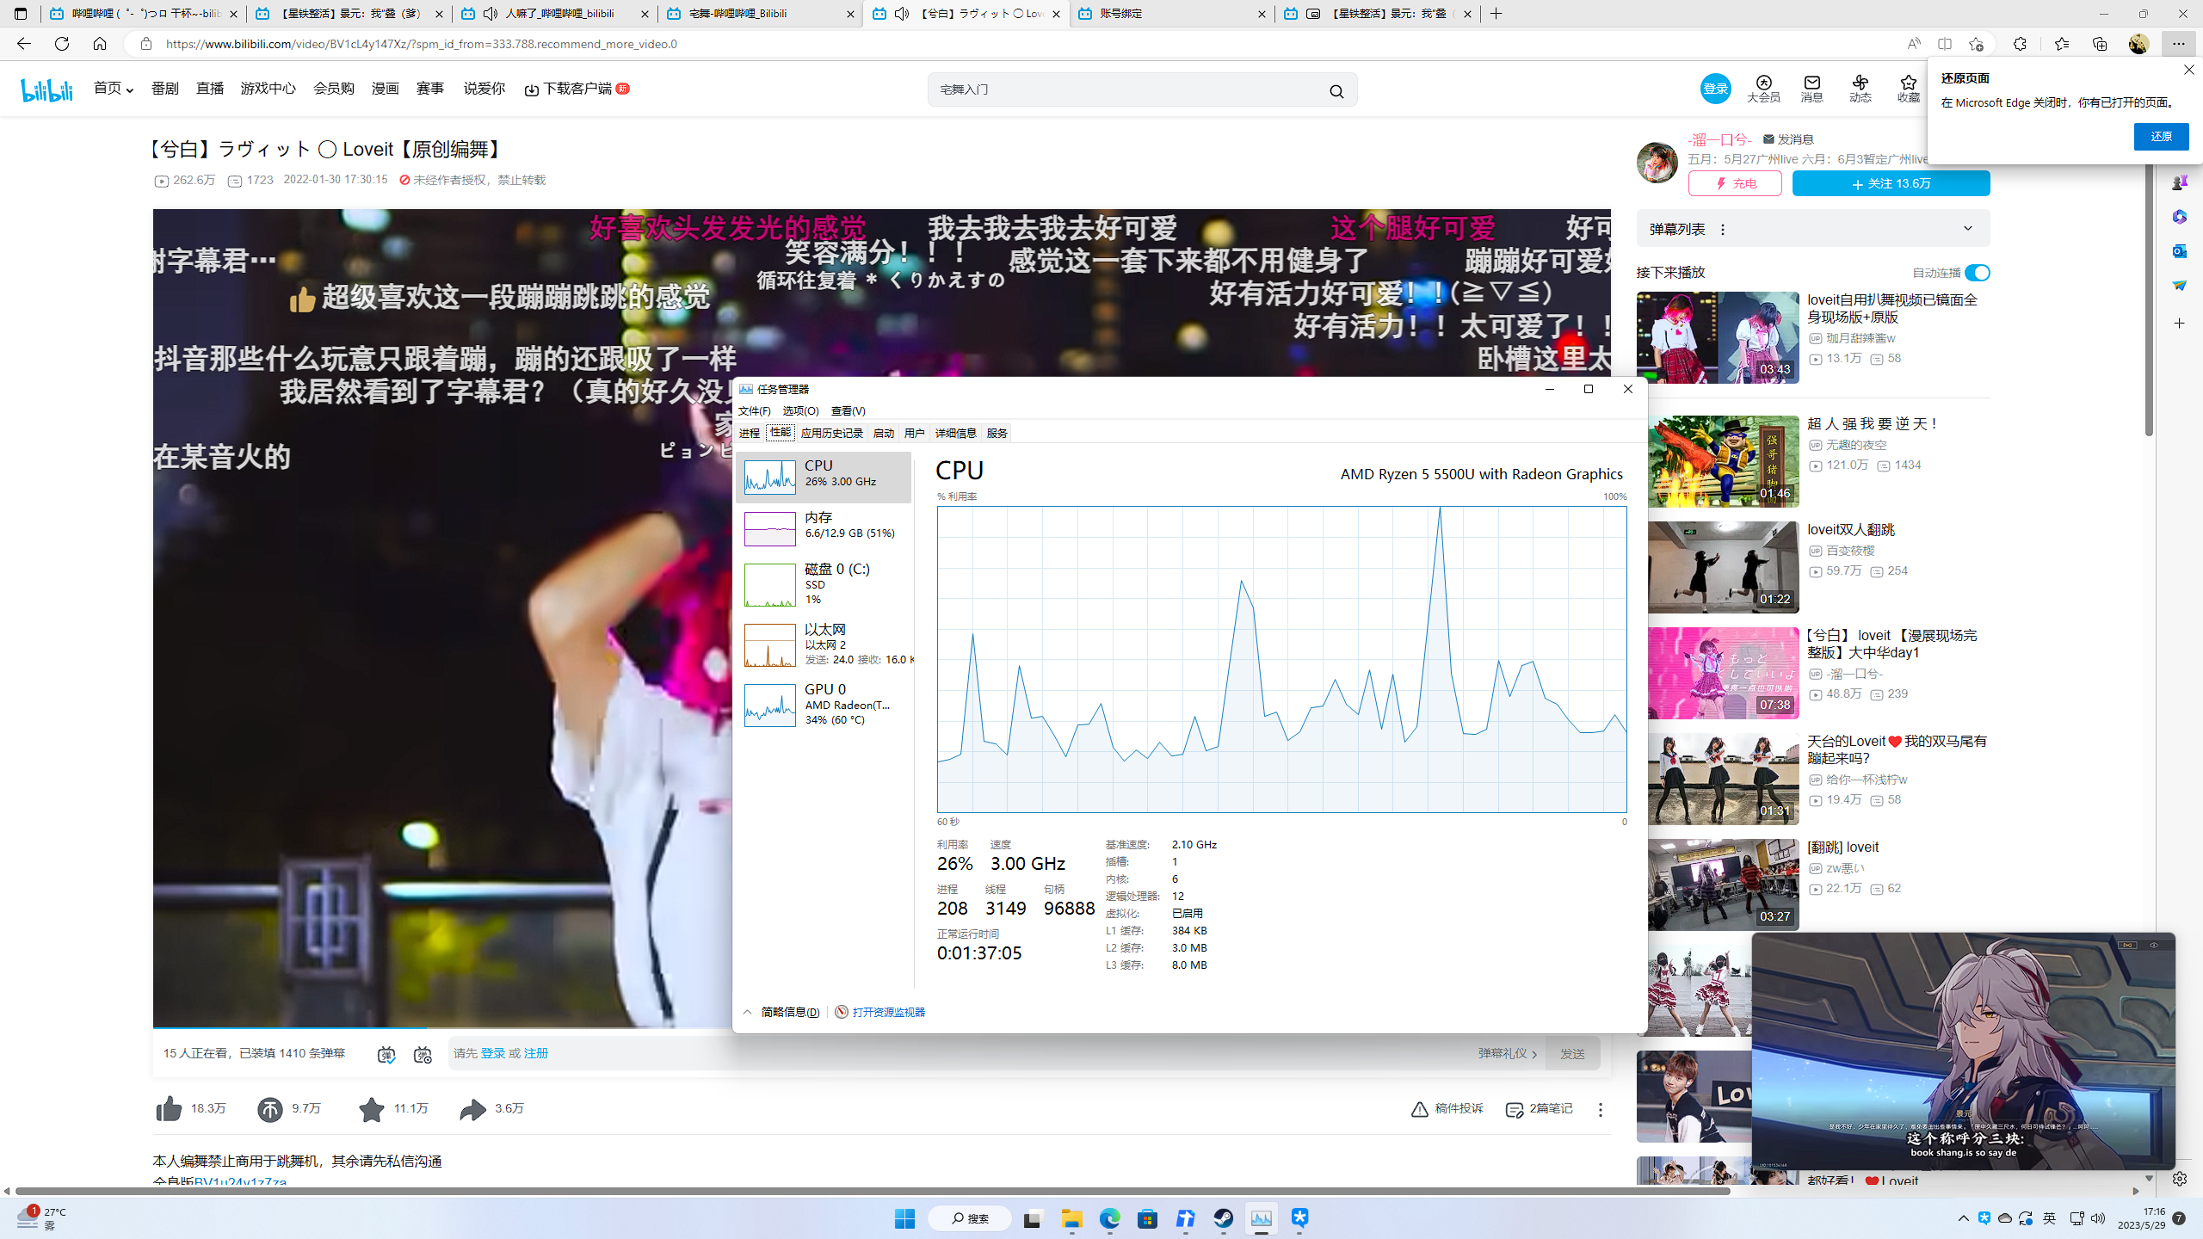The height and width of the screenshot is (1239, 2203).
Task: Toggle the autoplay next switch
Action: coord(1977,273)
